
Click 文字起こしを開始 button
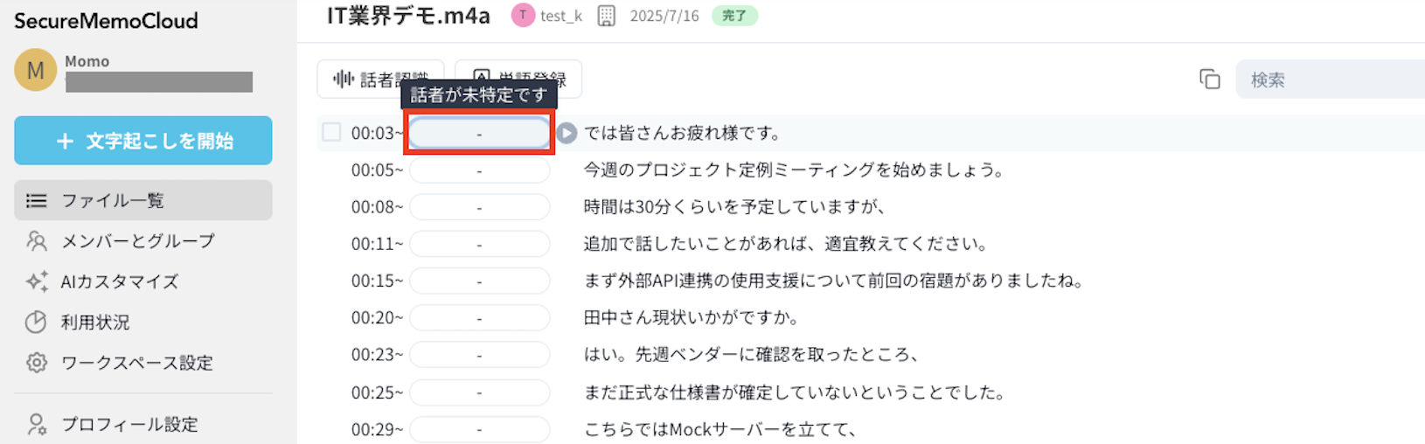pyautogui.click(x=143, y=141)
